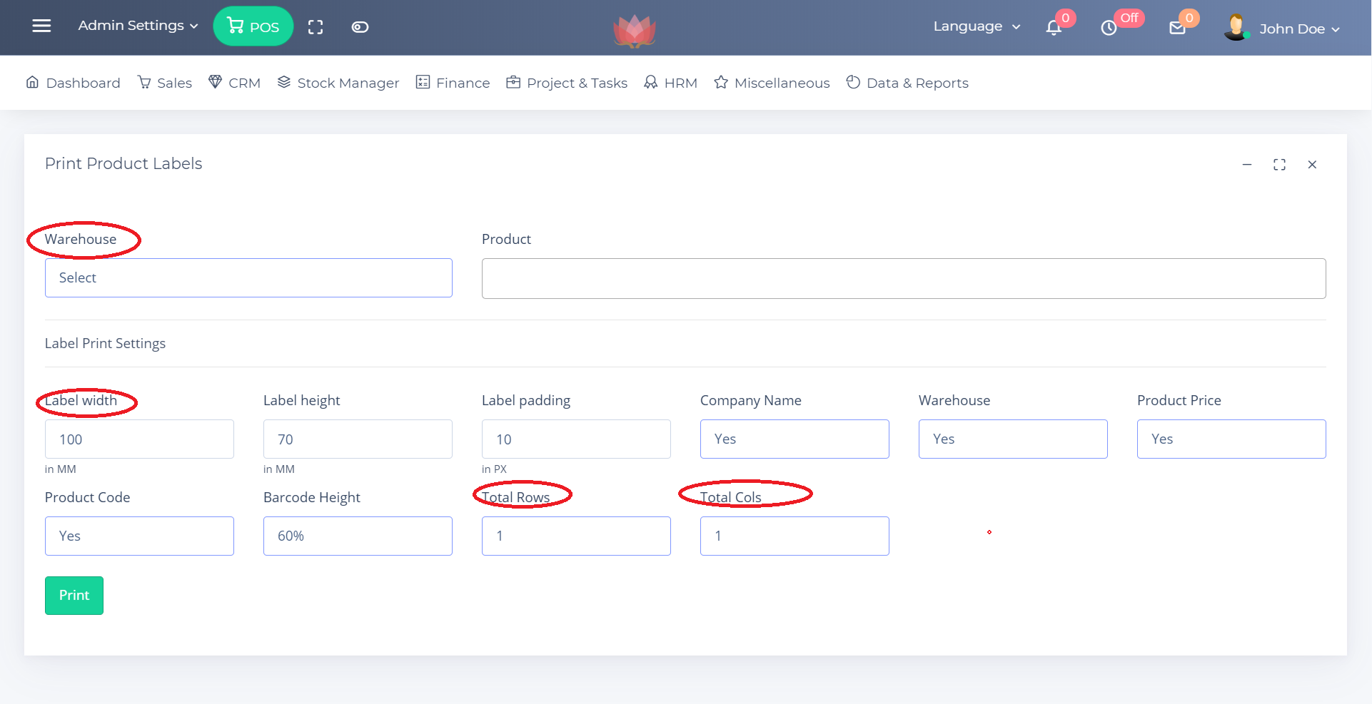Open the Stock Manager menu

338,83
